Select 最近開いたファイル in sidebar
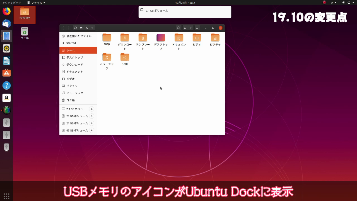Viewport: 357px width, 201px height. (78, 36)
